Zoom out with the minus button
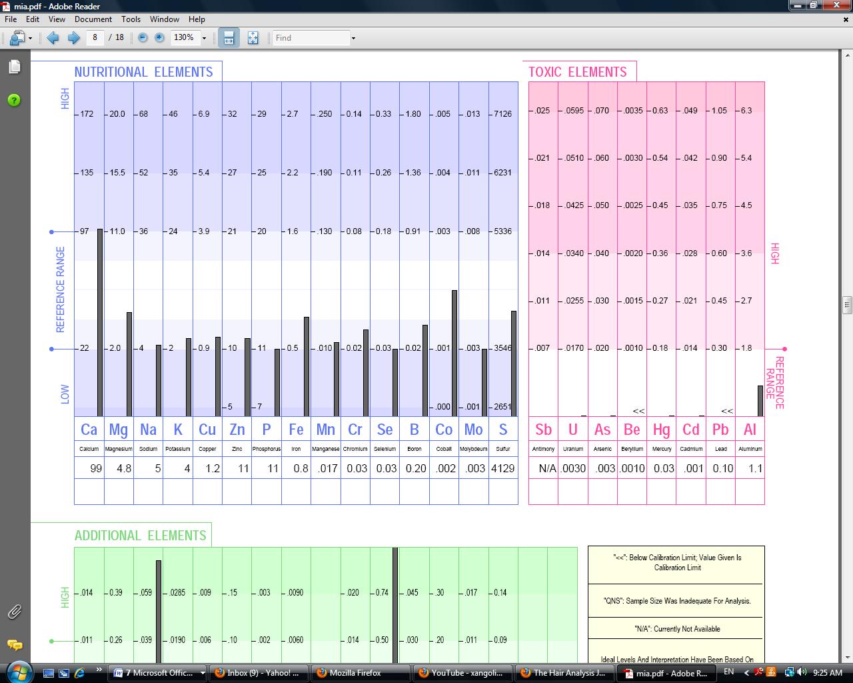 click(143, 38)
